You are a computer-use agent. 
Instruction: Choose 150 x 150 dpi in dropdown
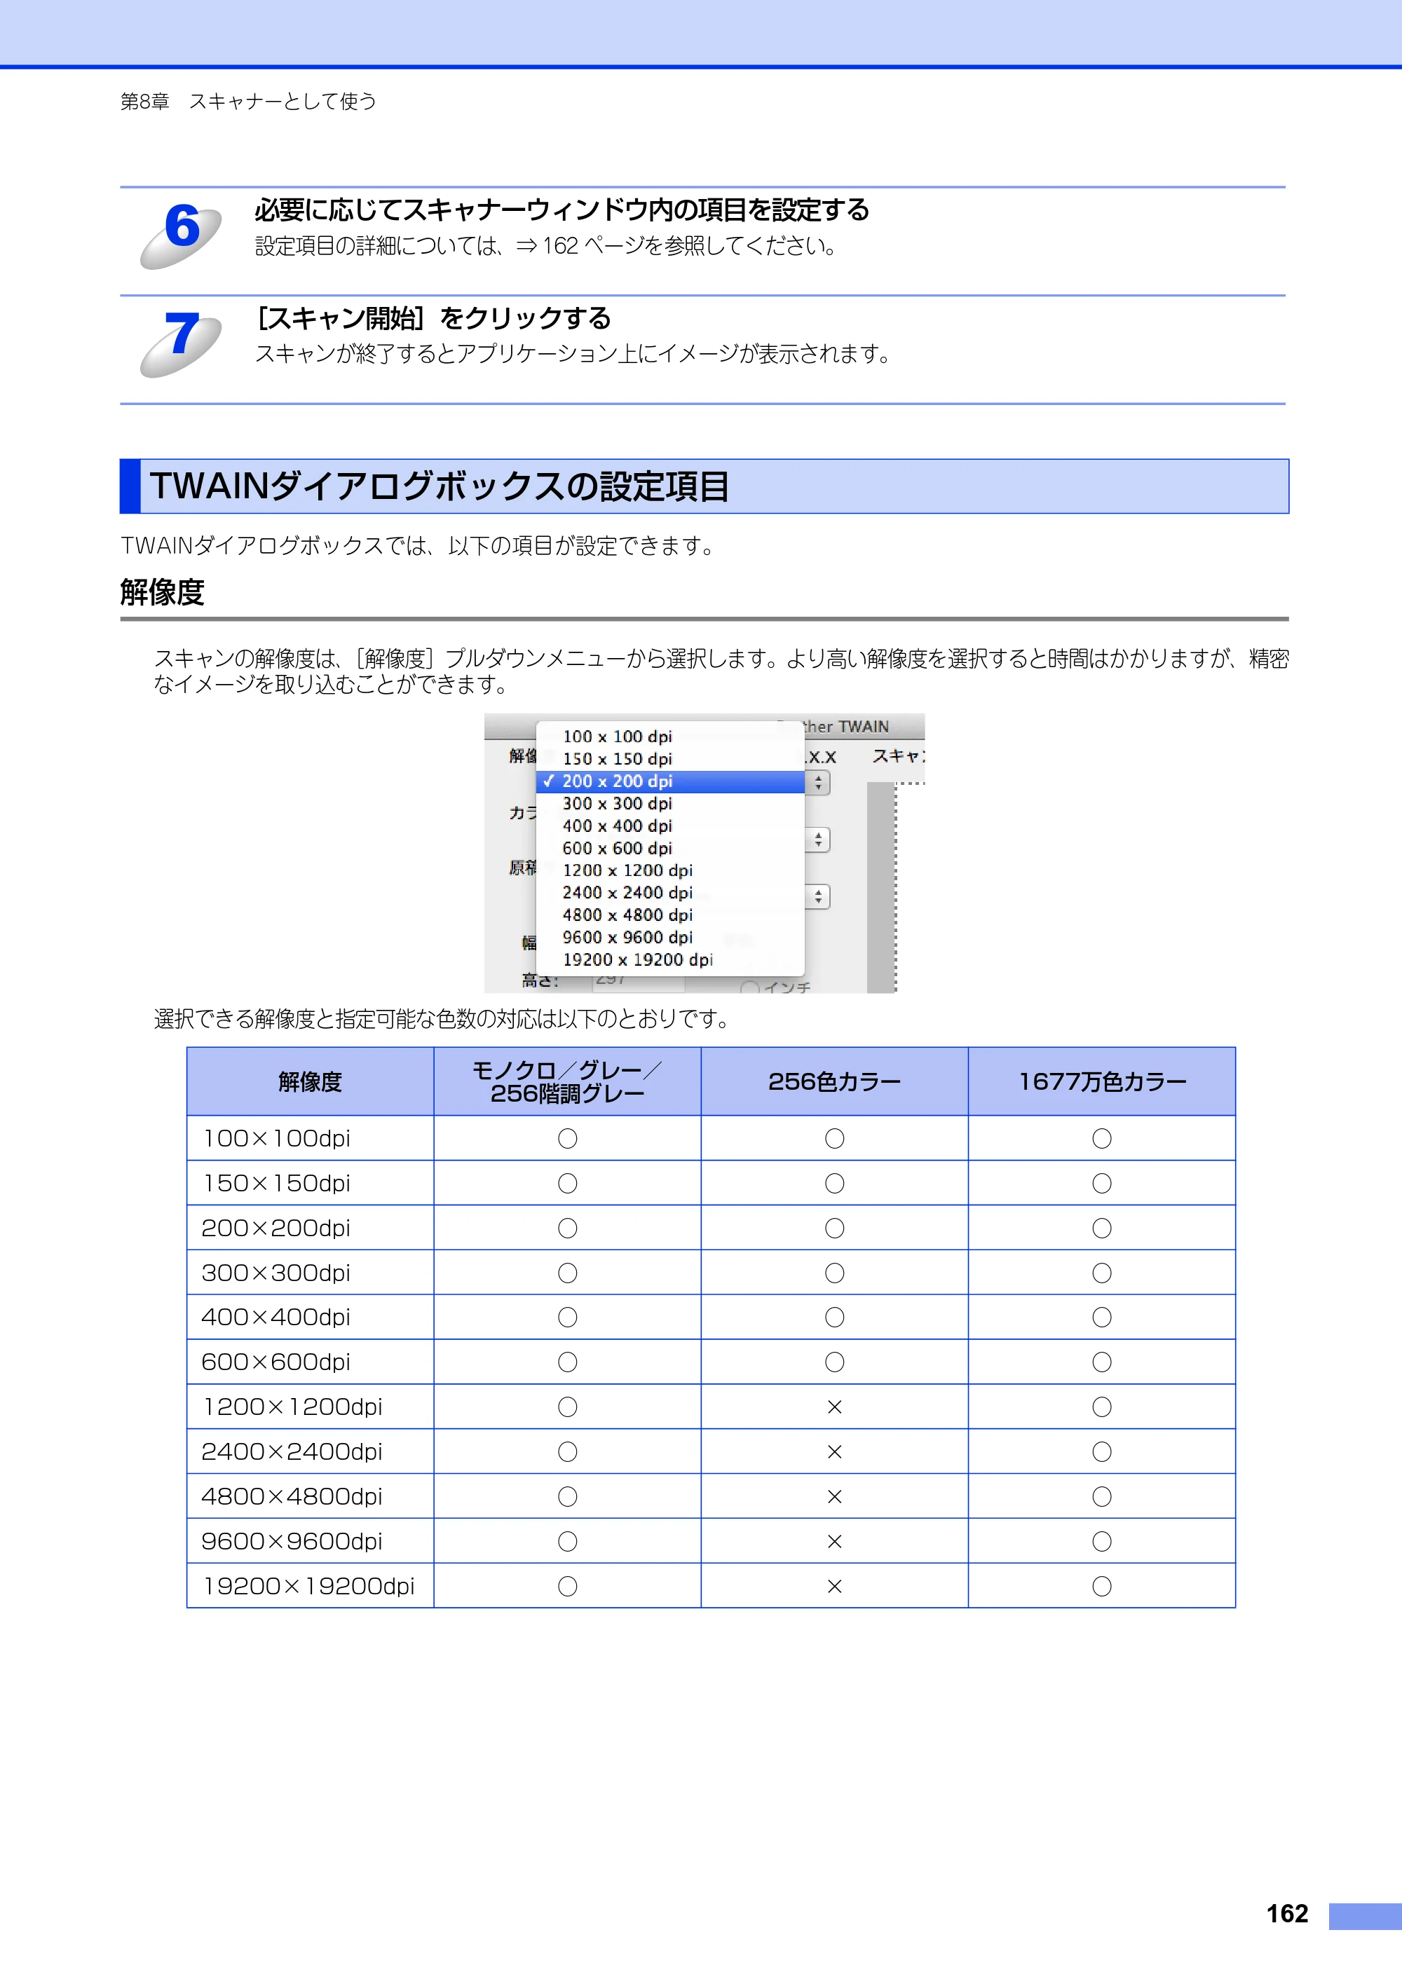[670, 759]
